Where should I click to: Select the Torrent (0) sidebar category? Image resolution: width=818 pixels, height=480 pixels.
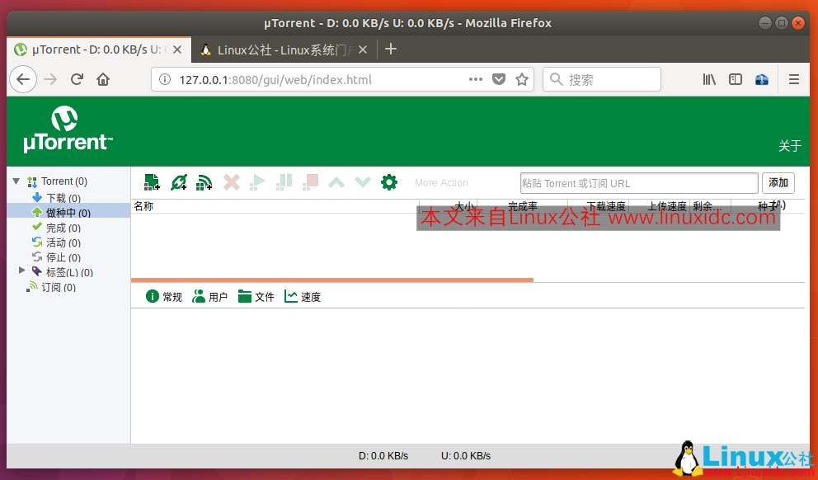64,181
